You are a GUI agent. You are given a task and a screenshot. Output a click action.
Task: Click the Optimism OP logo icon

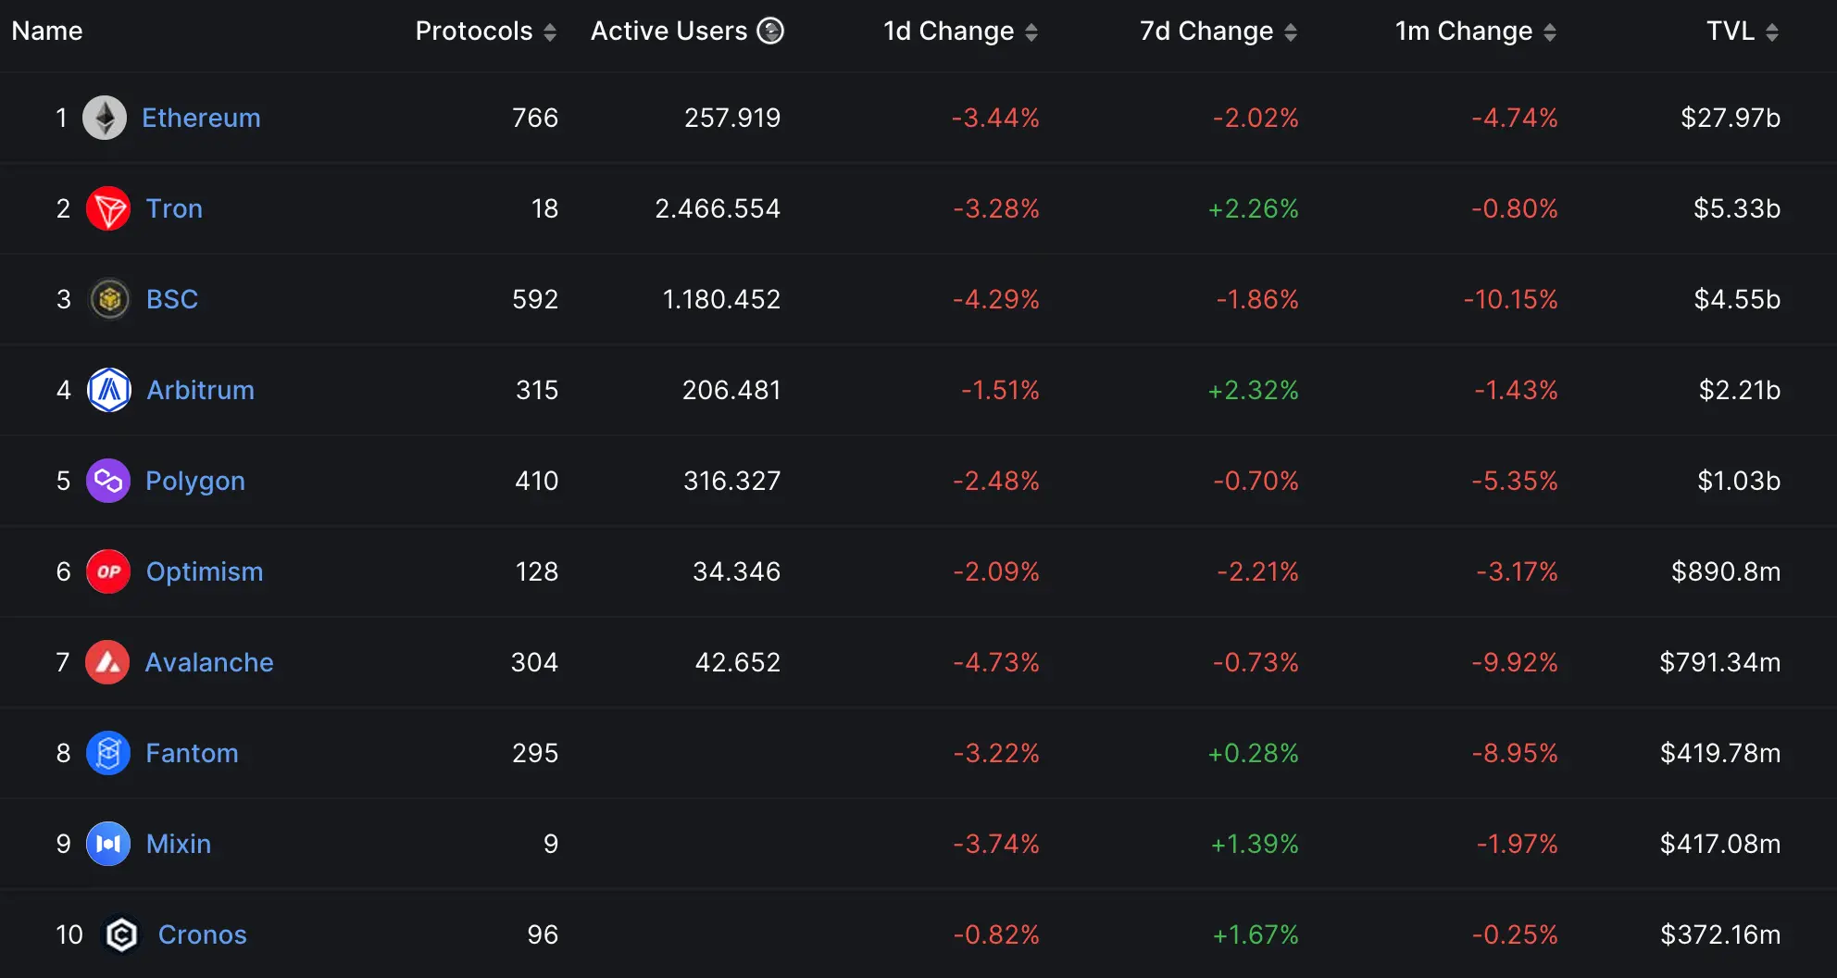pyautogui.click(x=108, y=571)
